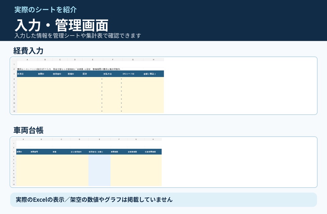Open the 支払方法 dropdown in row 10 of 経費入力
Screen dimensions: 327x214
(121, 103)
